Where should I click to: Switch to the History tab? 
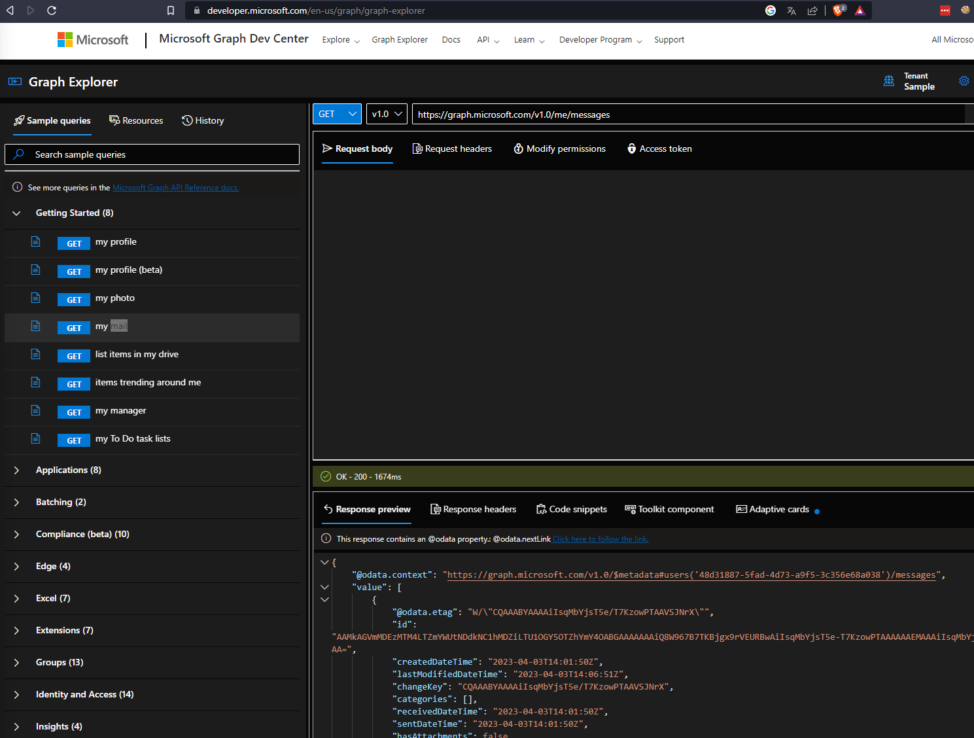pos(203,121)
